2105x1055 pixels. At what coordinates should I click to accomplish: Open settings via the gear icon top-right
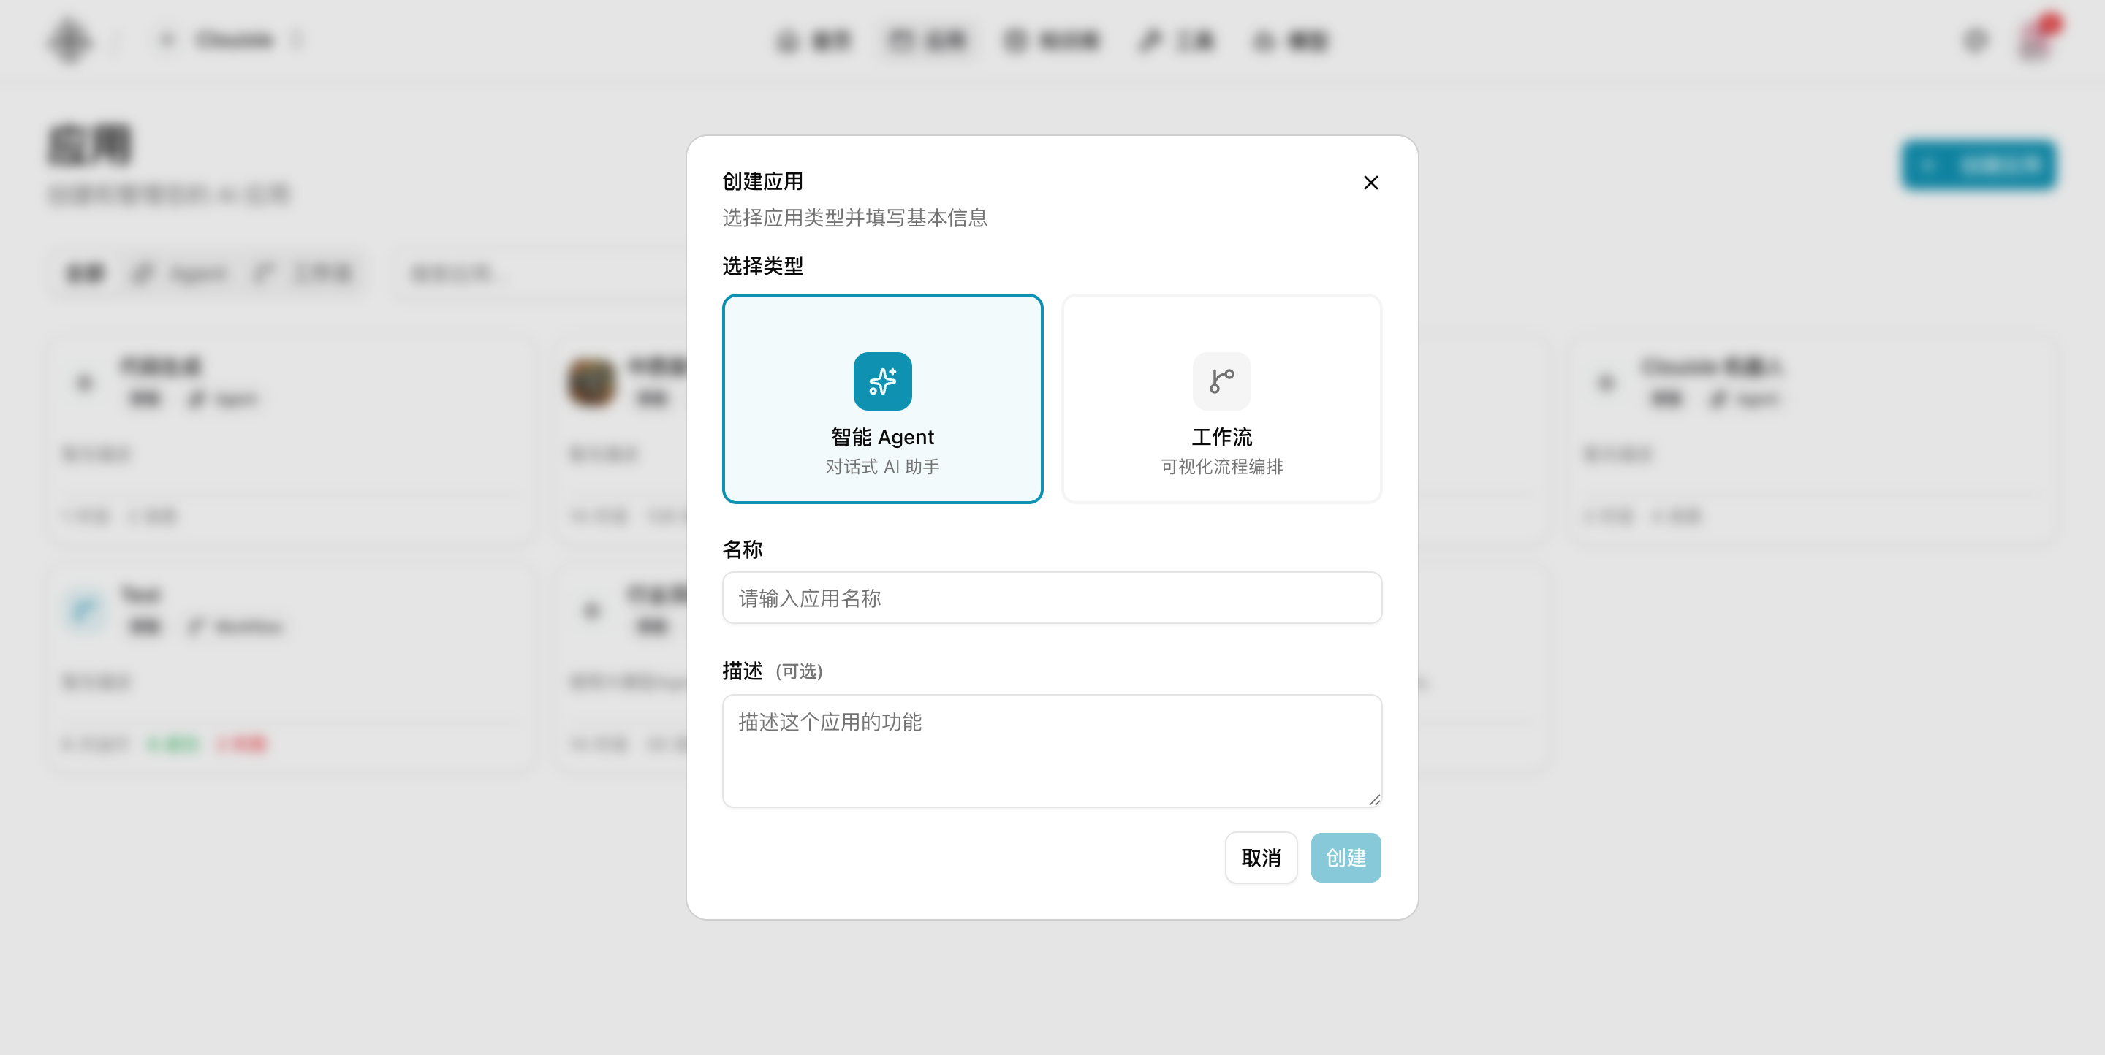pyautogui.click(x=1975, y=41)
